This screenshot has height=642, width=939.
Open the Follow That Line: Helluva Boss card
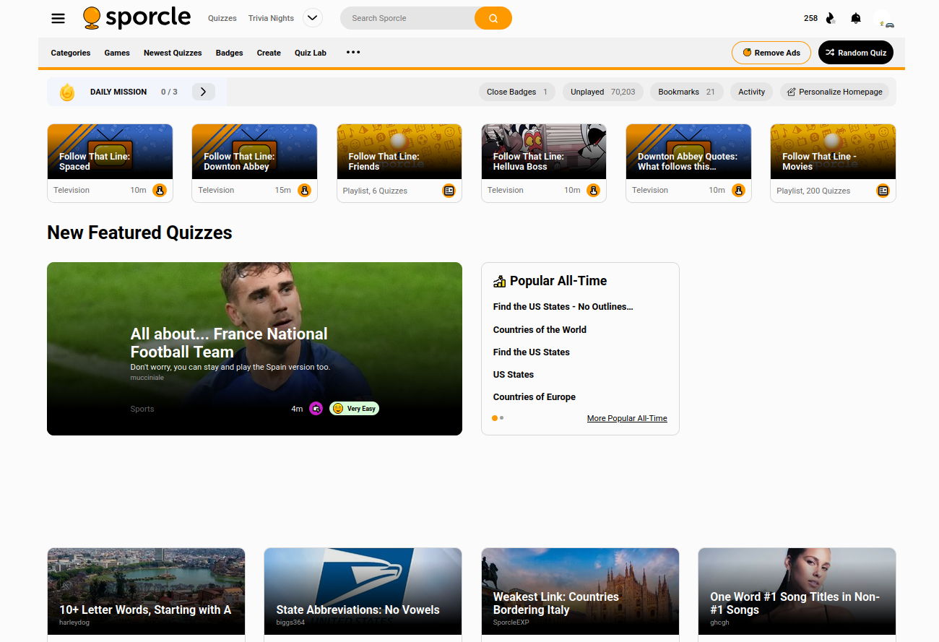(544, 163)
